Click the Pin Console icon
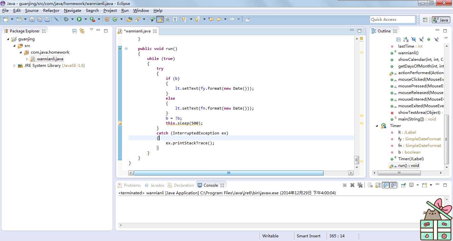Viewport: 453px width, 241px height. [403, 185]
